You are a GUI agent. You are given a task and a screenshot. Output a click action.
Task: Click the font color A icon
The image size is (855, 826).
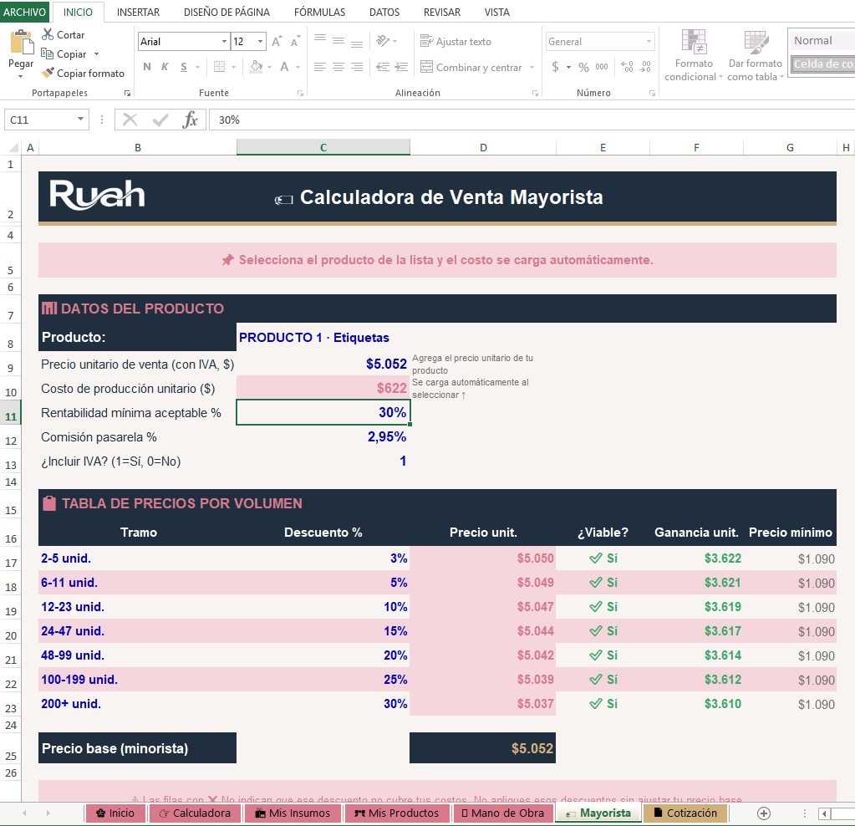pyautogui.click(x=284, y=67)
